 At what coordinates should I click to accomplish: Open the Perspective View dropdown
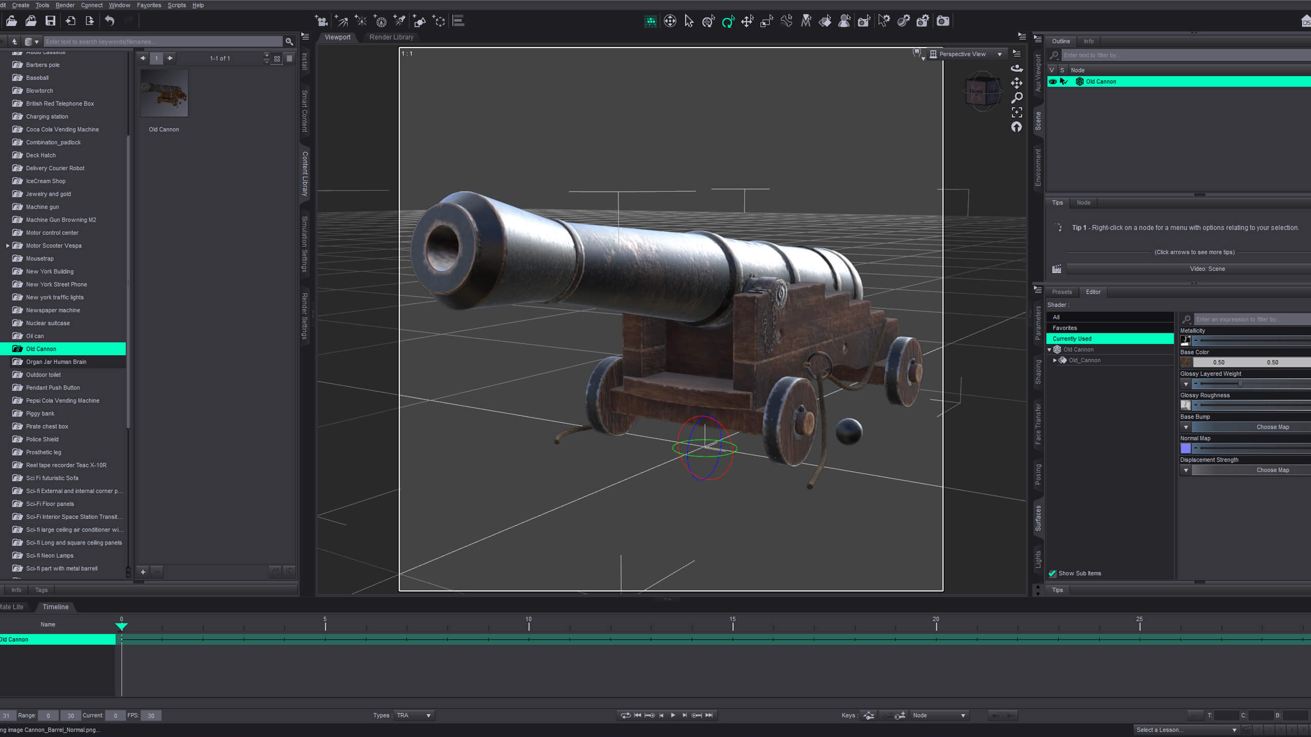click(967, 54)
